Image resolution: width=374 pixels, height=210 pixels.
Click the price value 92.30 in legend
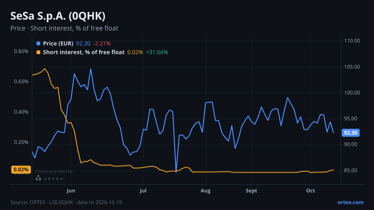(x=83, y=44)
